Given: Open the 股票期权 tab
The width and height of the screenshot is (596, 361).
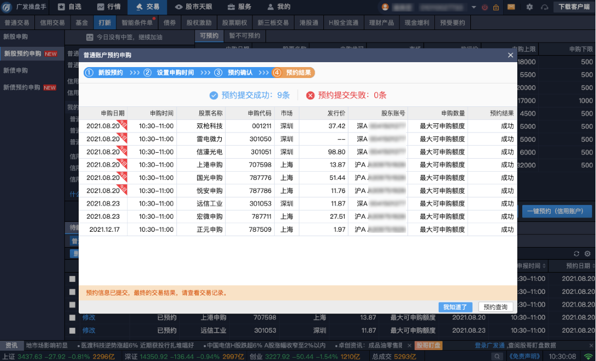Looking at the screenshot, I should point(234,23).
